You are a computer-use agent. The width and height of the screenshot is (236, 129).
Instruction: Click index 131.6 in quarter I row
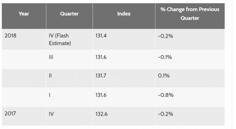coord(101,95)
